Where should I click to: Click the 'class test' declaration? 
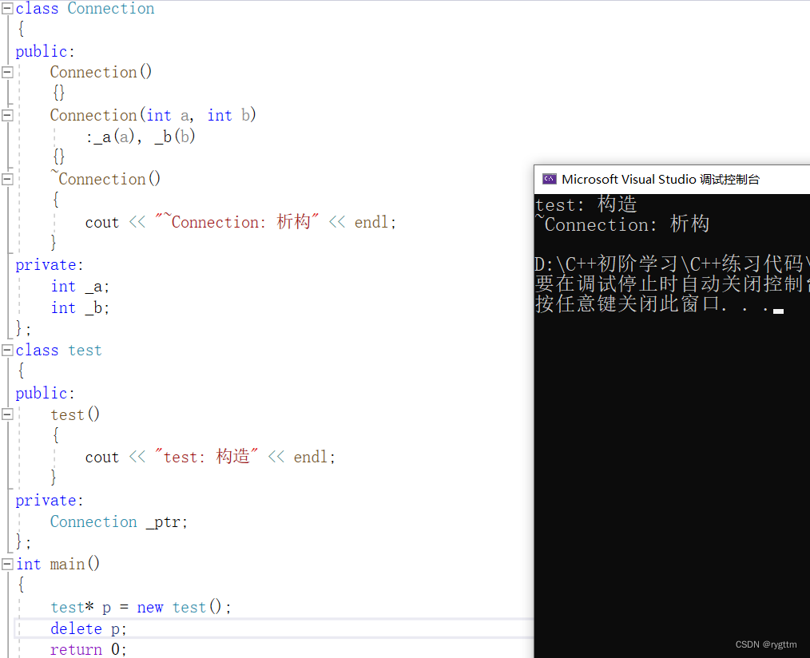click(58, 351)
